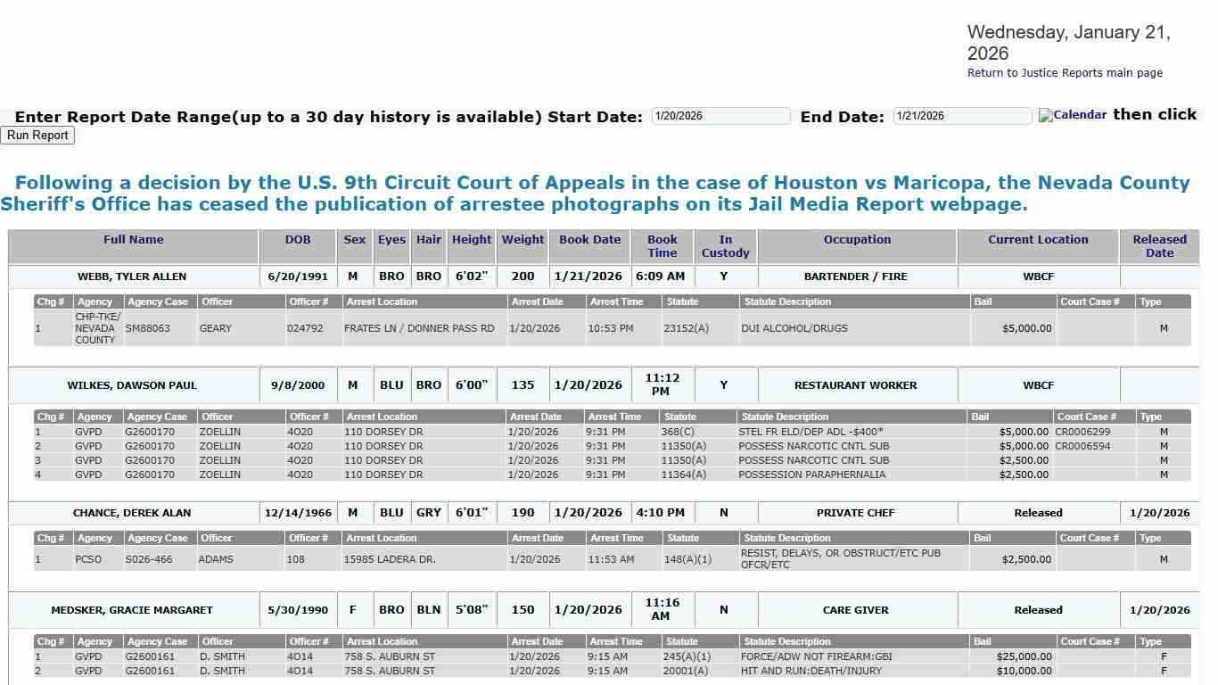Select arrestee WILKES, DAWSON PAUL
Image resolution: width=1218 pixels, height=685 pixels.
(x=132, y=384)
